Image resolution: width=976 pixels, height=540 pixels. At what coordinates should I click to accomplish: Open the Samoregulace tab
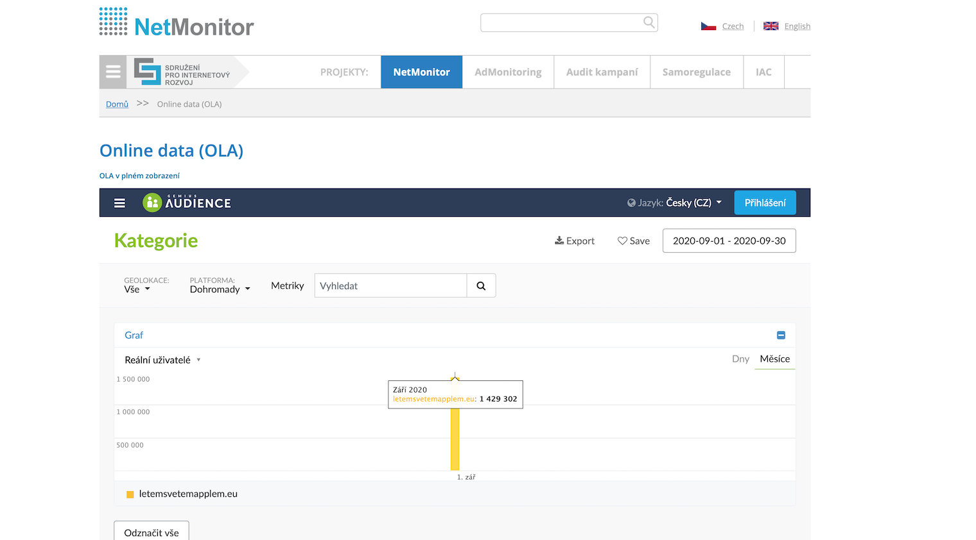697,72
